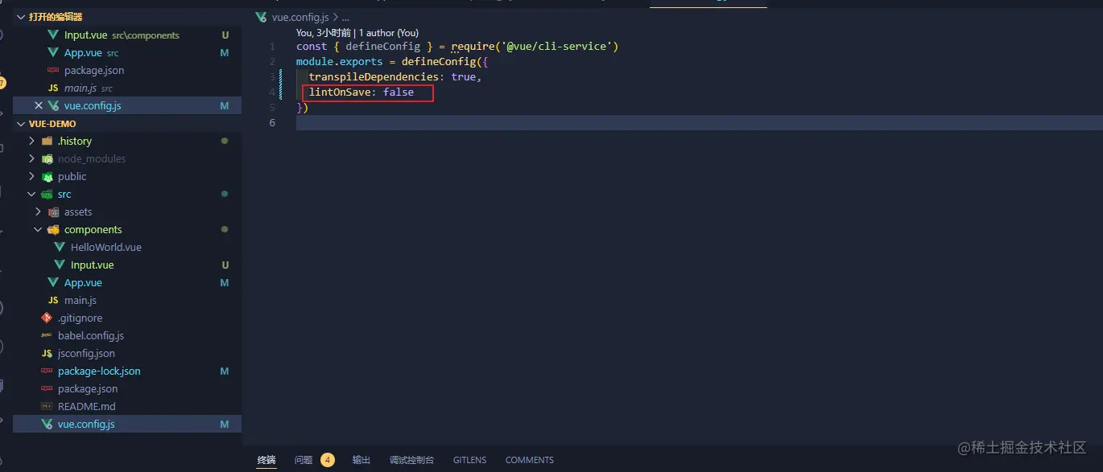Click the M badge next to package-lock.json
Viewport: 1103px width, 472px height.
[225, 371]
